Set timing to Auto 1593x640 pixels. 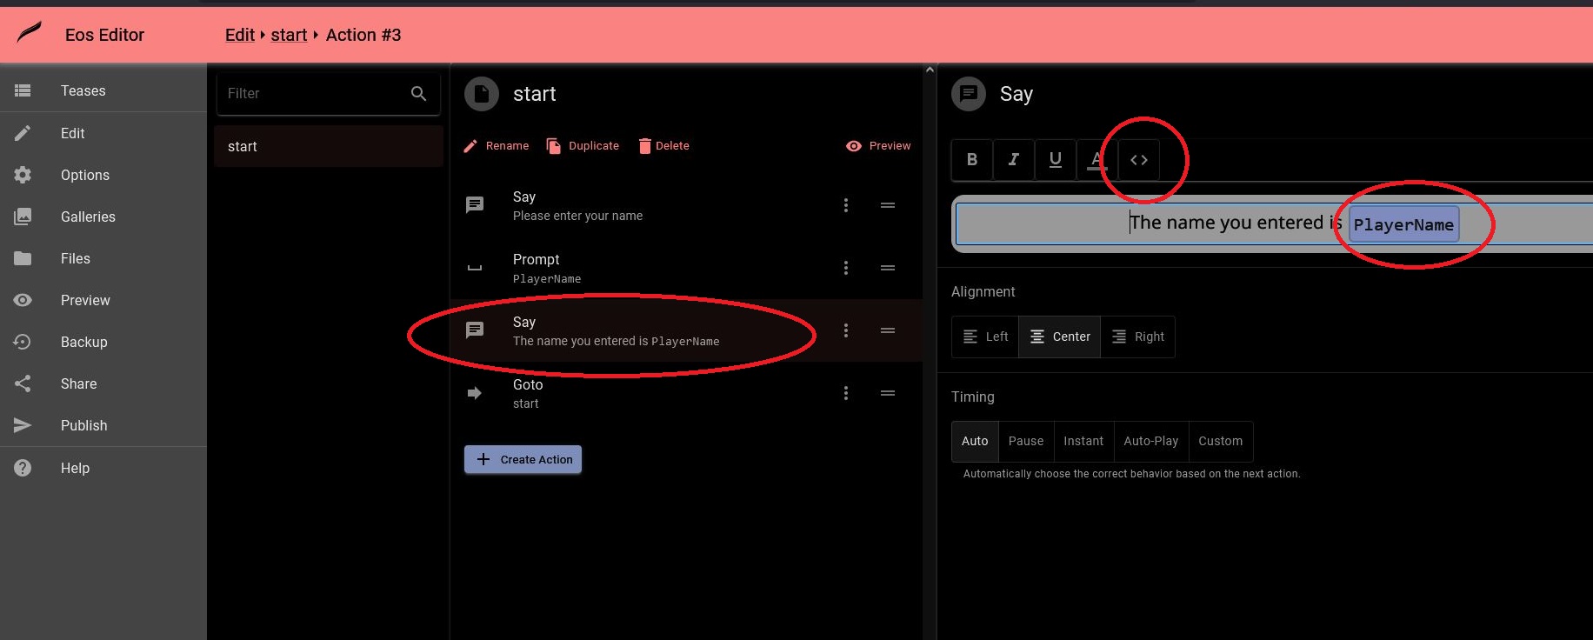(x=975, y=441)
